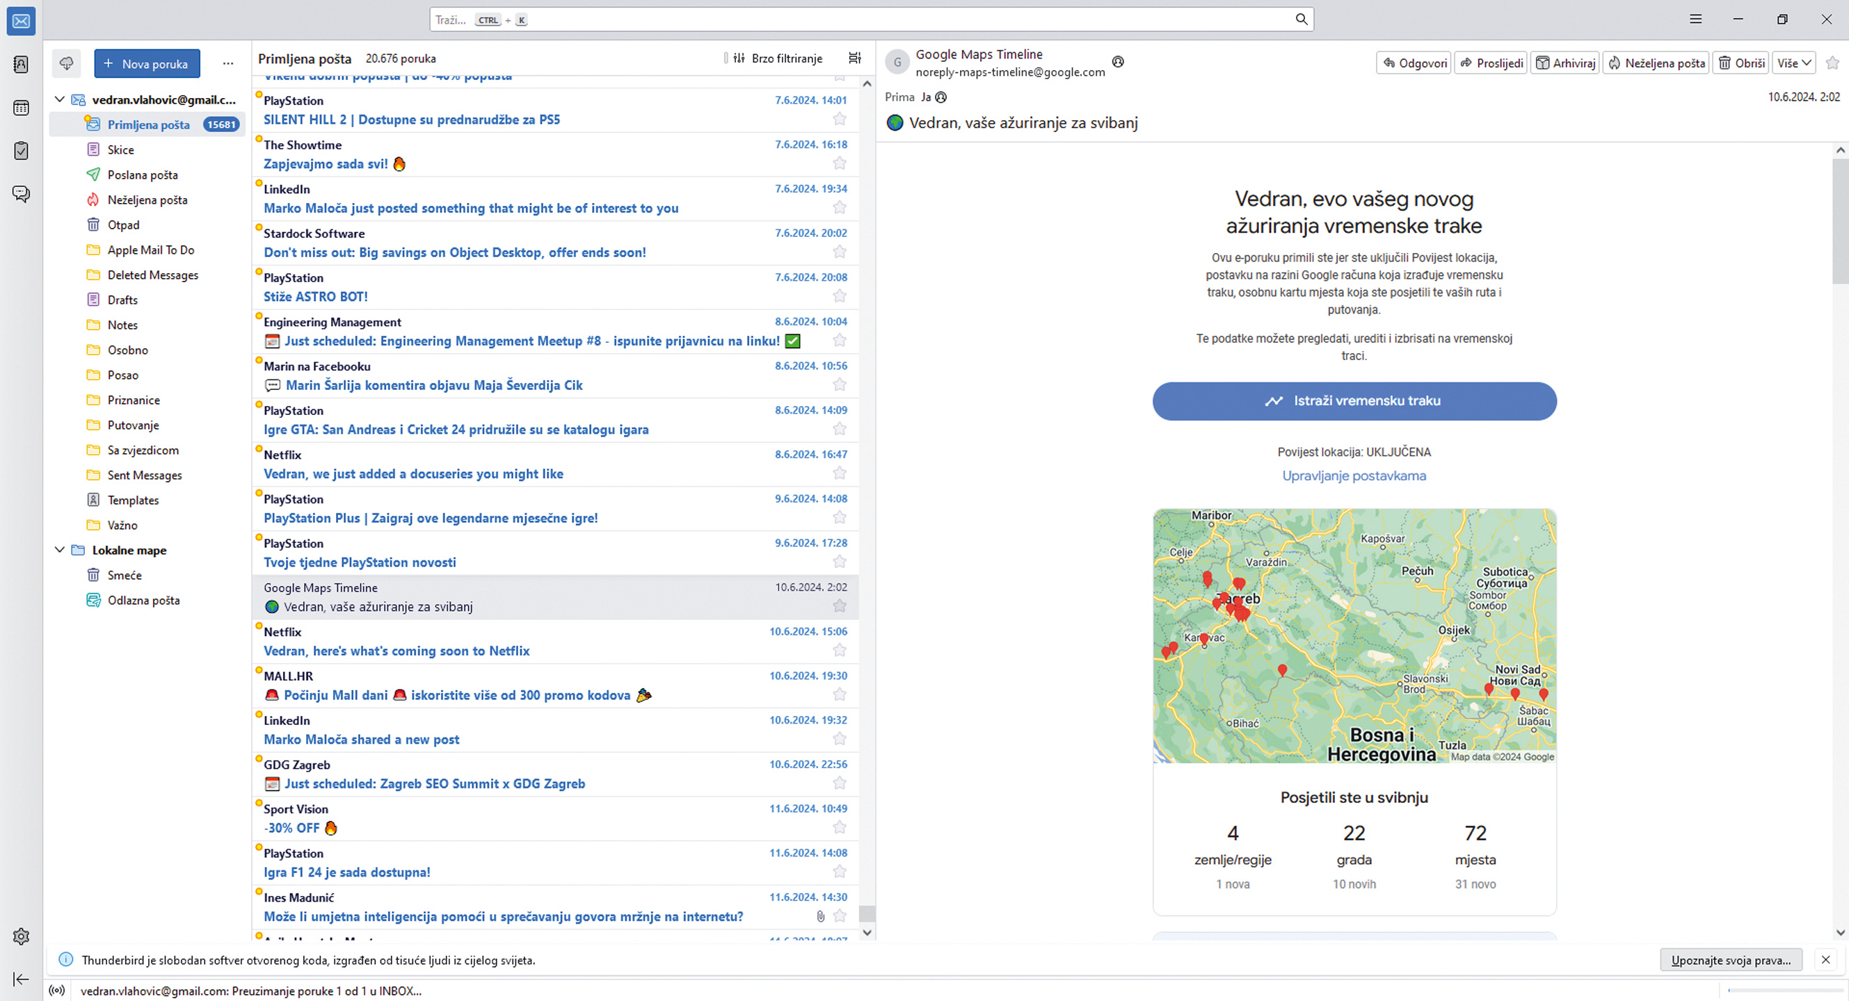Open folder pane options (three dots)
The image size is (1849, 1001).
click(x=228, y=64)
